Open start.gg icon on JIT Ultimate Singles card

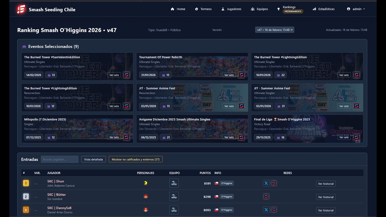point(357,106)
